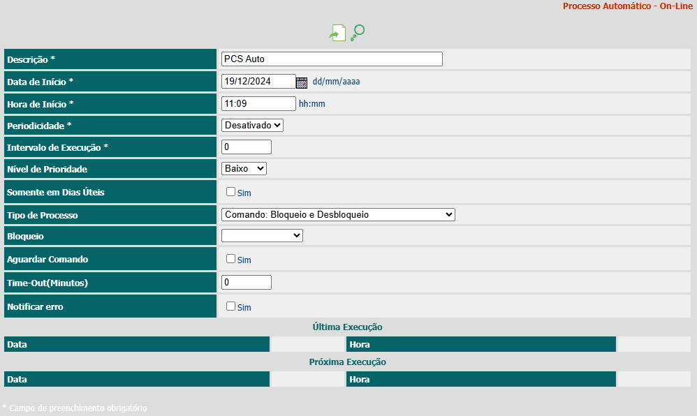Tick the Aguardar Comando Sim checkbox

coord(230,259)
